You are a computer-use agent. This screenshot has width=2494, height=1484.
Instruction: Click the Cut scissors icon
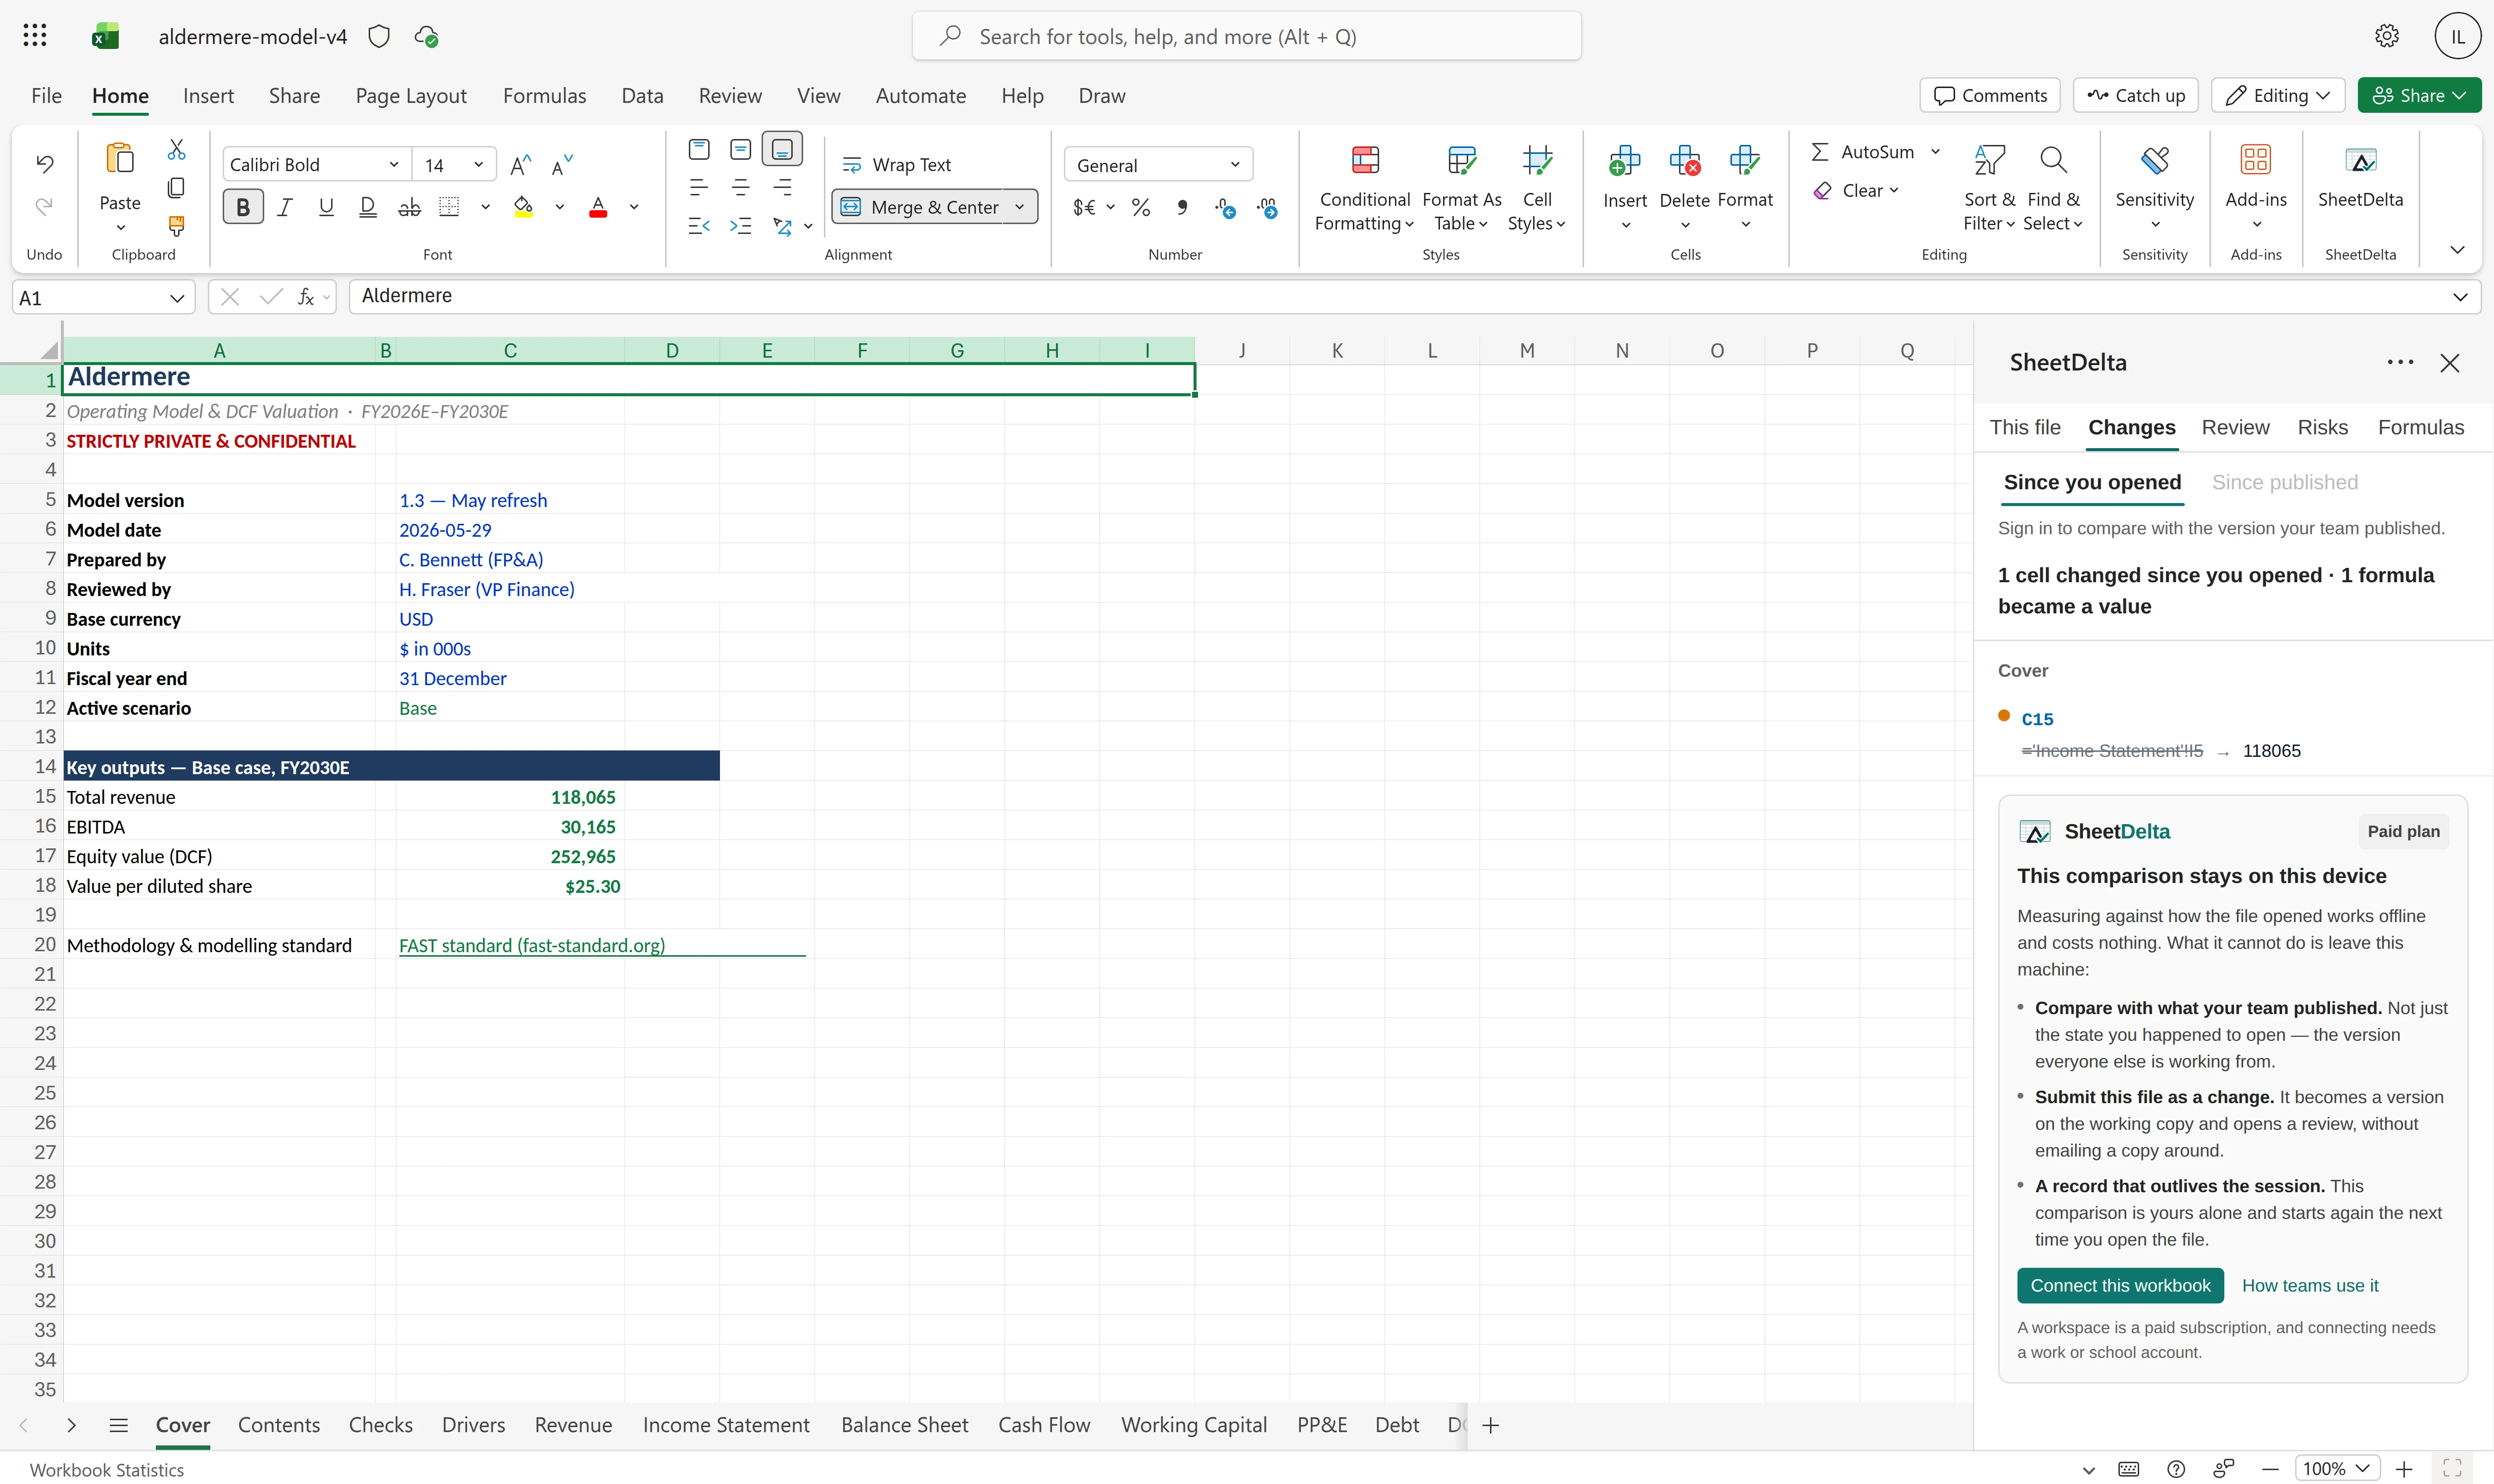coord(176,150)
